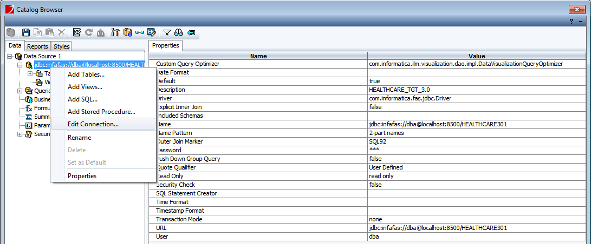
Task: Click the data source settings toolbar icon
Action: tap(128, 33)
